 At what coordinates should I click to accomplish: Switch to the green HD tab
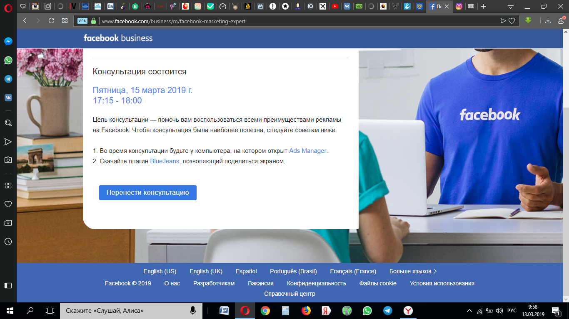[x=359, y=6]
